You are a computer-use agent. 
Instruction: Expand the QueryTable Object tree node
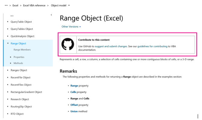coord(8,22)
